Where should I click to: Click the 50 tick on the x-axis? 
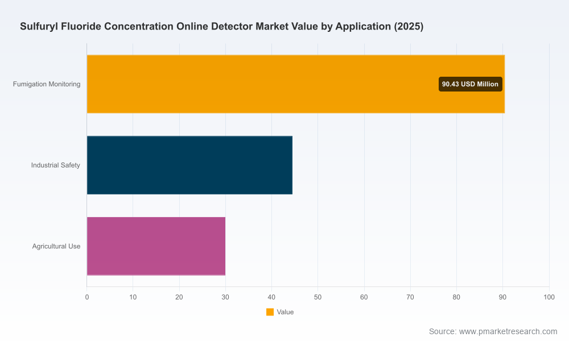[318, 297]
